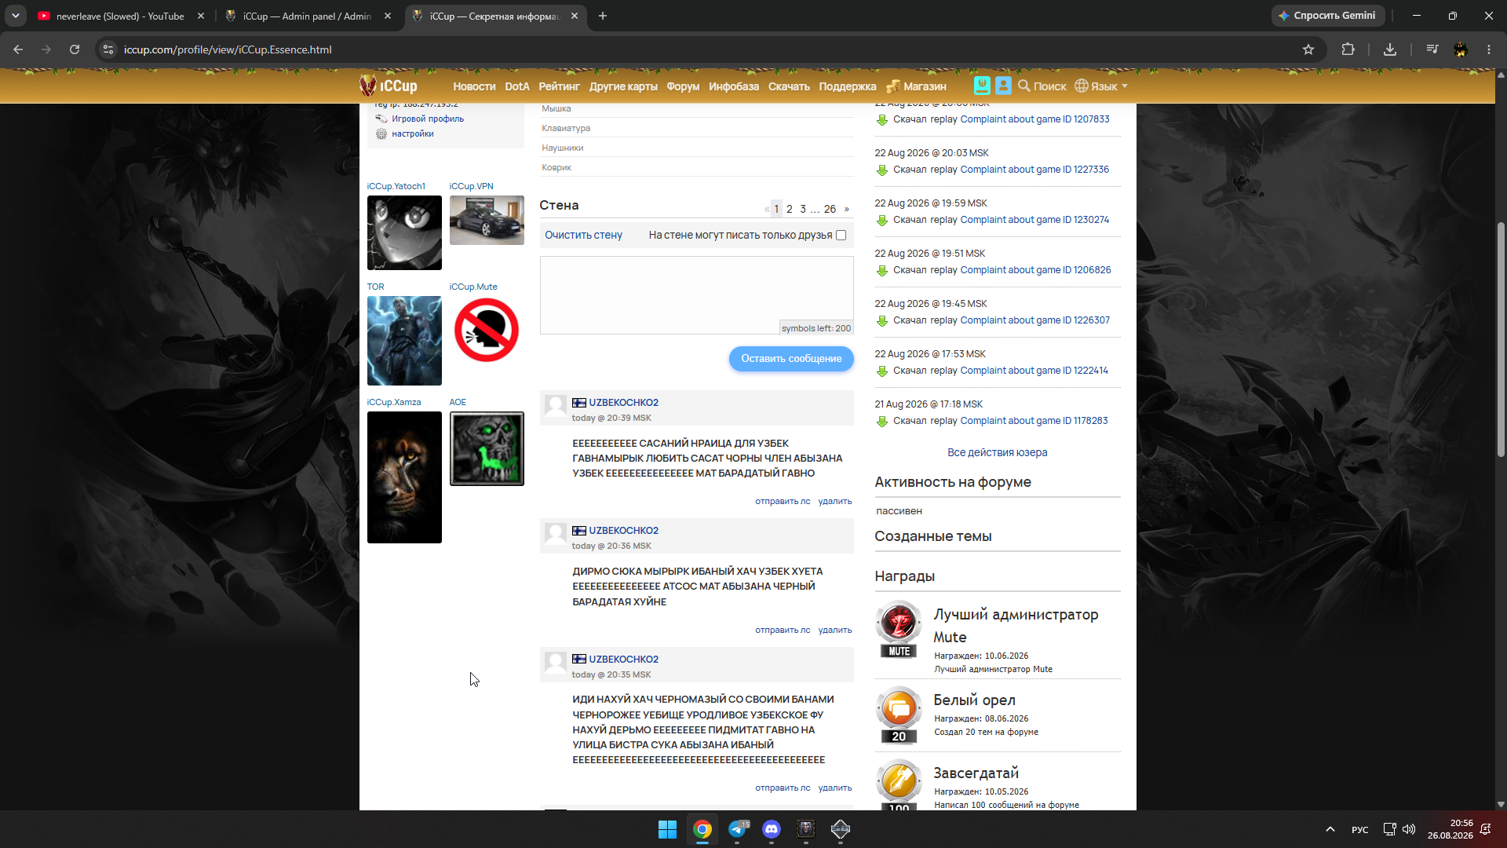This screenshot has width=1507, height=848.
Task: Click the teal crown header icon
Action: point(982,86)
